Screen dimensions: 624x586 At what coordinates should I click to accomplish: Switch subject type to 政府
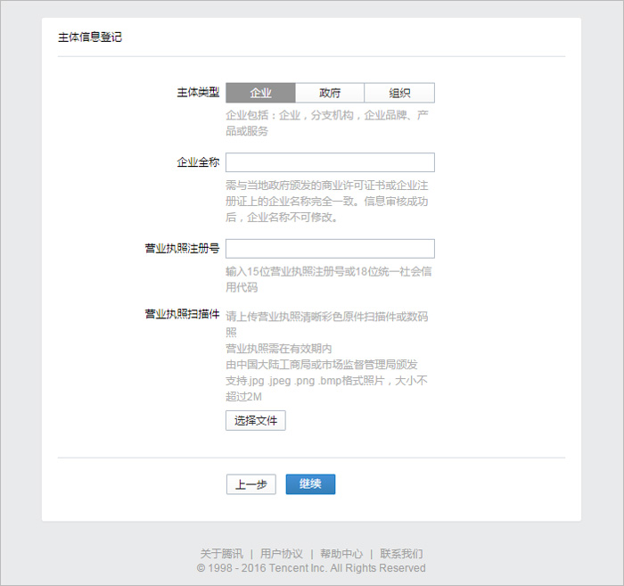(x=330, y=93)
